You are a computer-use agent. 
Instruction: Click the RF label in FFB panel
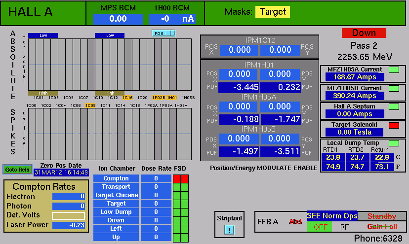(344, 227)
